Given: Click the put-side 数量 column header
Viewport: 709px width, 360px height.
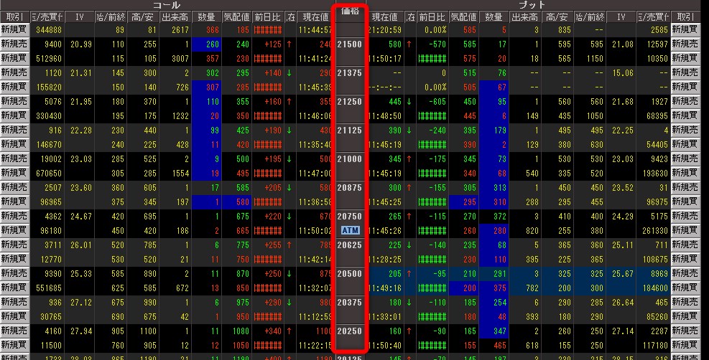Looking at the screenshot, I should point(493,17).
